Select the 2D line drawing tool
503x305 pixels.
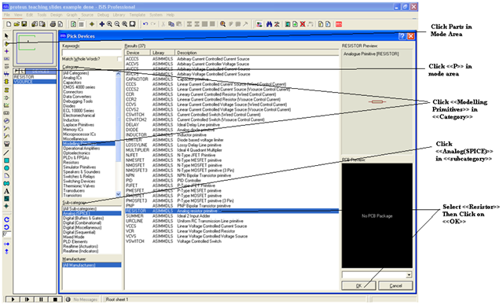pos(6,152)
